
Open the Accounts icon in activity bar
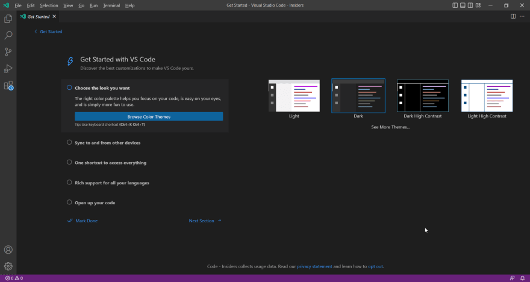pyautogui.click(x=8, y=249)
